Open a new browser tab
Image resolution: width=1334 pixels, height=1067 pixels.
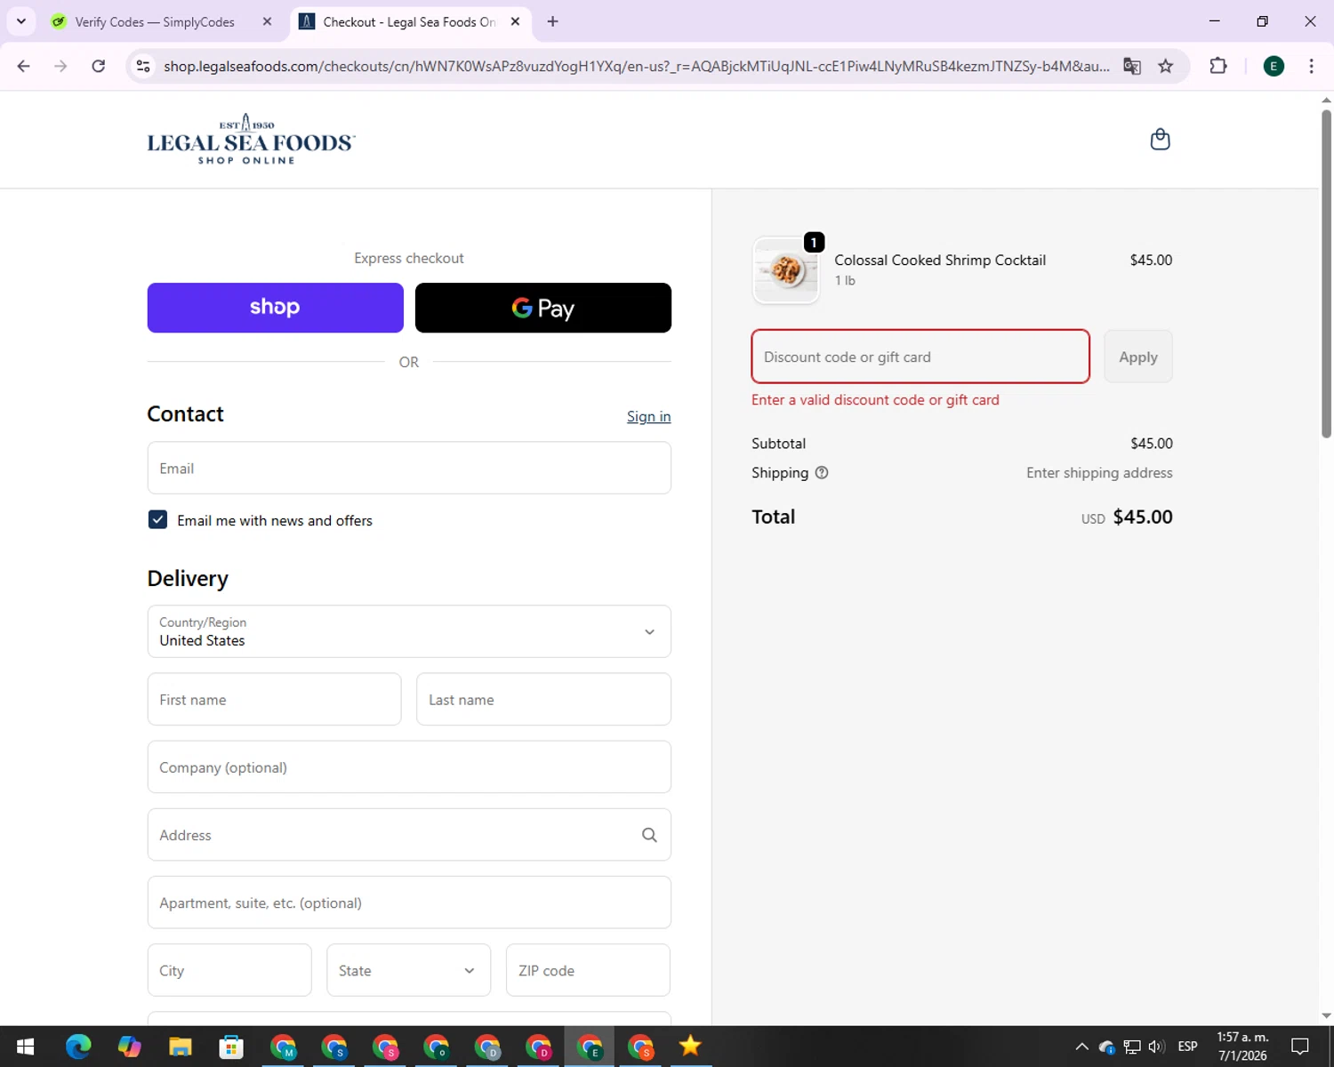(552, 21)
